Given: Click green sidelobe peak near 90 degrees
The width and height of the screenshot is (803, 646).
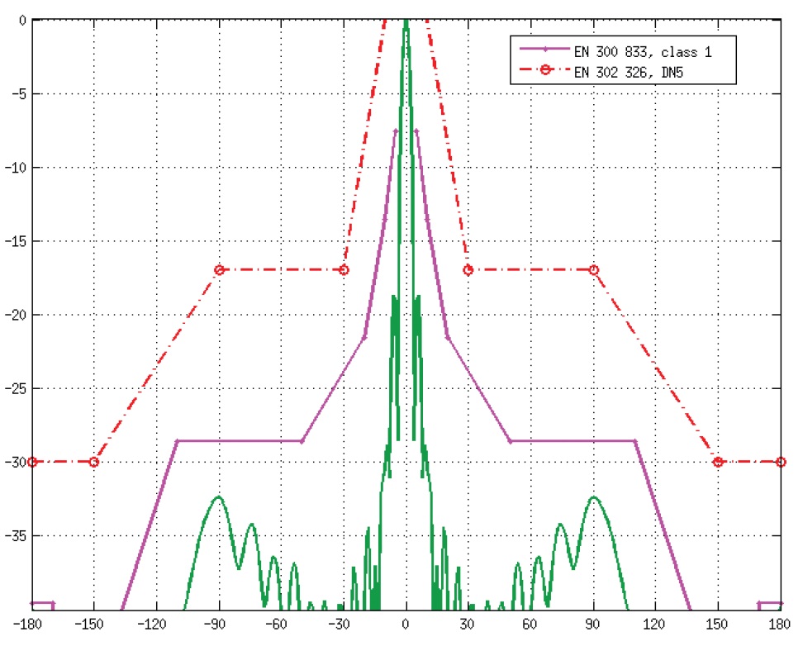Looking at the screenshot, I should [x=593, y=497].
